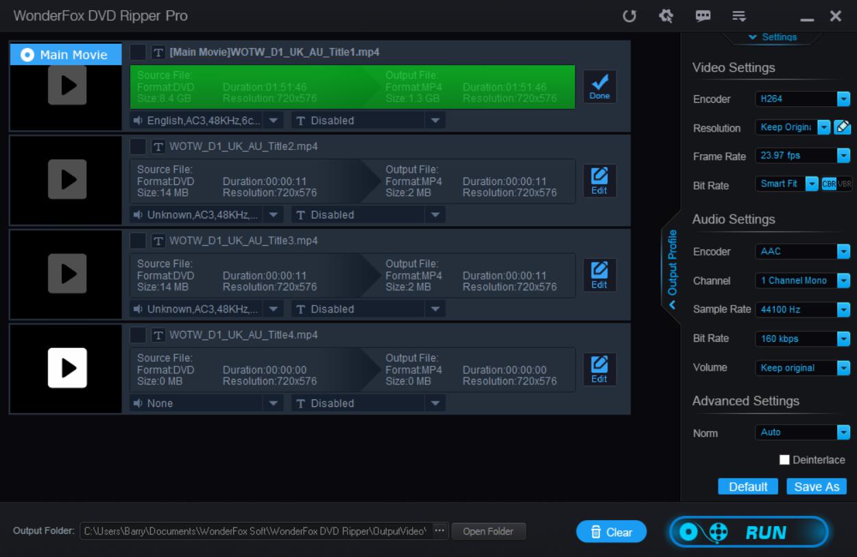Clear the title list with Clear button

click(612, 532)
